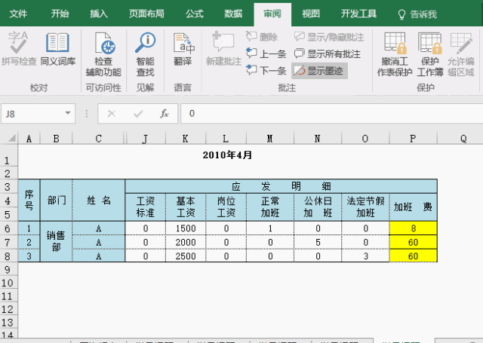The height and width of the screenshot is (343, 483).
Task: Click the cell containing 1500
Action: coord(186,228)
